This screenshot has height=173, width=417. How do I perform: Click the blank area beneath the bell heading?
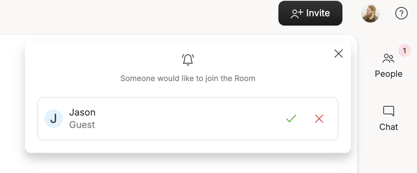tap(188, 90)
